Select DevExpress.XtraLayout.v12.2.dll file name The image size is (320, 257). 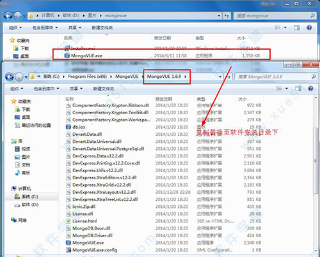[104, 192]
